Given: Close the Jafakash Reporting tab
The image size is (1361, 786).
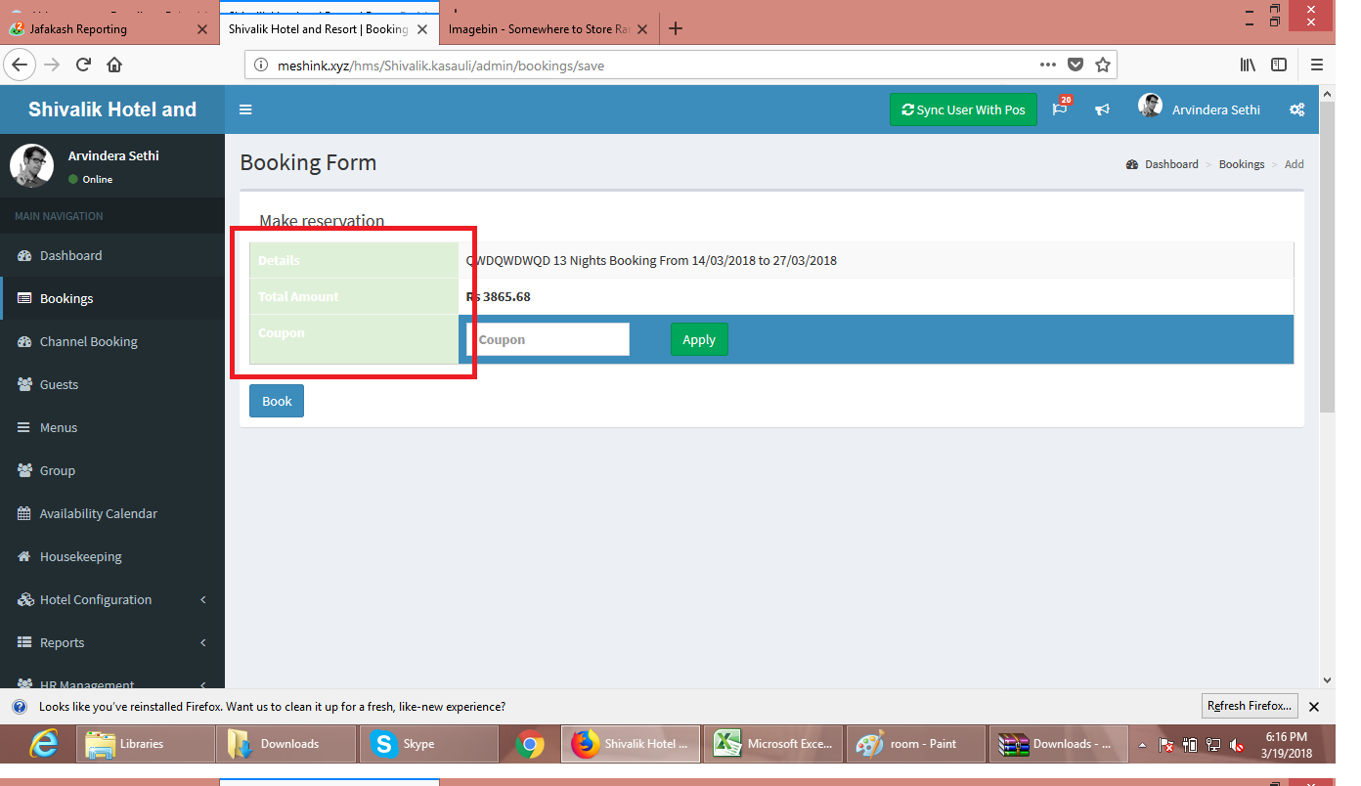Looking at the screenshot, I should click(x=202, y=28).
